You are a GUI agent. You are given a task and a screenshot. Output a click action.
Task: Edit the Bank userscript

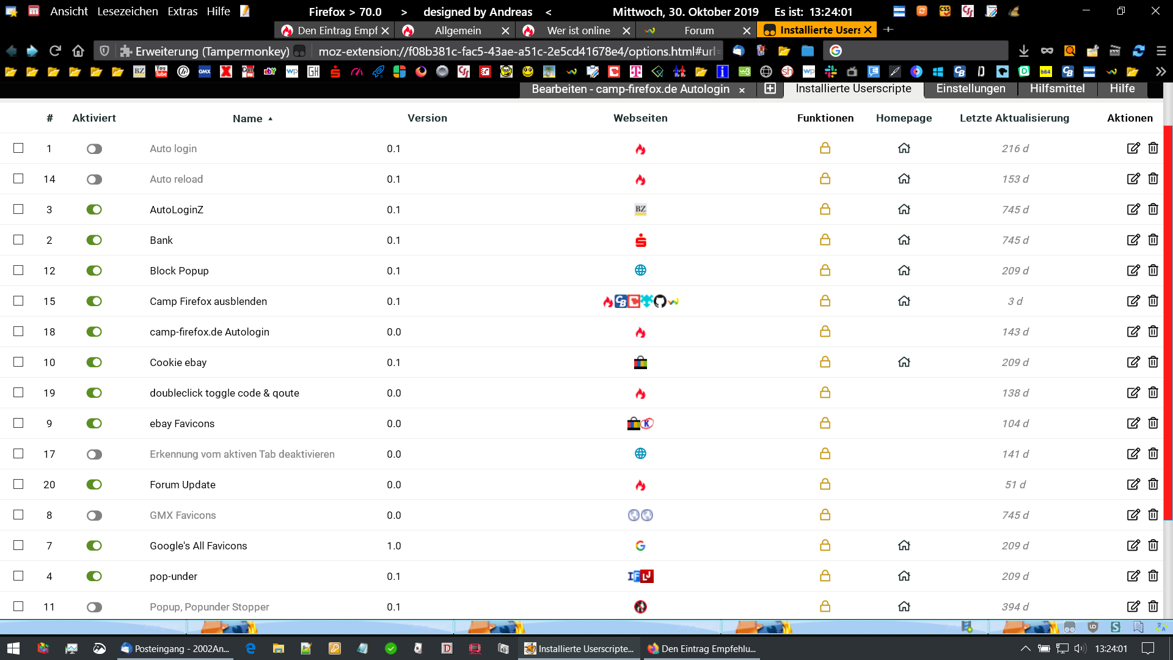[x=1133, y=240]
